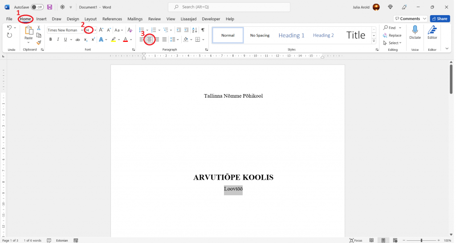This screenshot has width=456, height=243.
Task: Open the borders dropdown arrow
Action: click(203, 40)
